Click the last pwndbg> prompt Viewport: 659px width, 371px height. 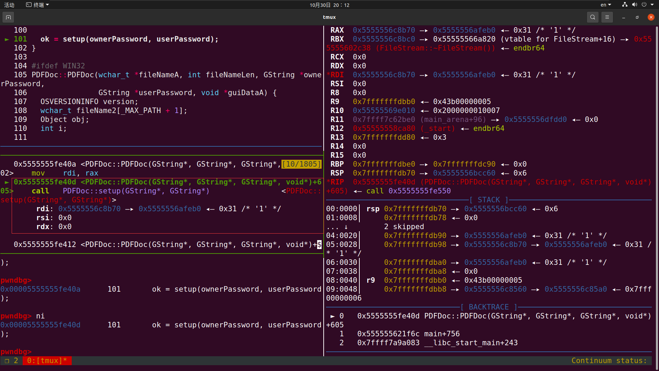[16, 352]
